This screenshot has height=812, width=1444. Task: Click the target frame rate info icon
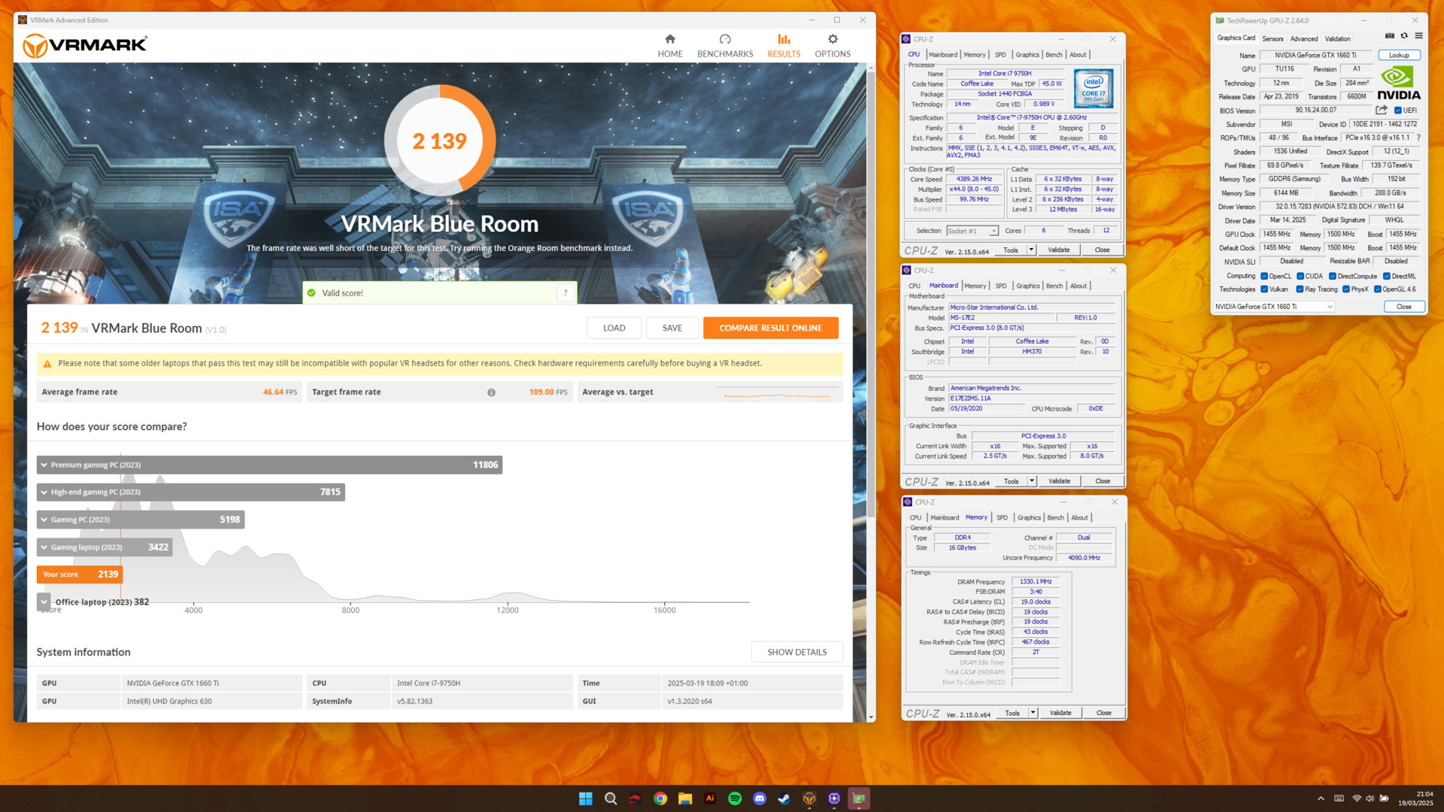coord(491,392)
